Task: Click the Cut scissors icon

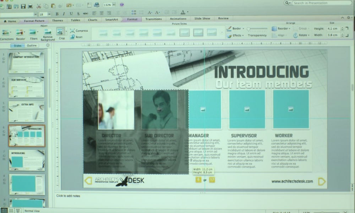Action: (x=38, y=6)
